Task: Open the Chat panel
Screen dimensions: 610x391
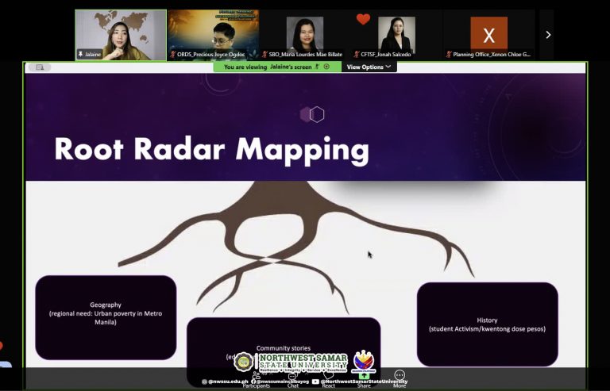Action: point(292,379)
